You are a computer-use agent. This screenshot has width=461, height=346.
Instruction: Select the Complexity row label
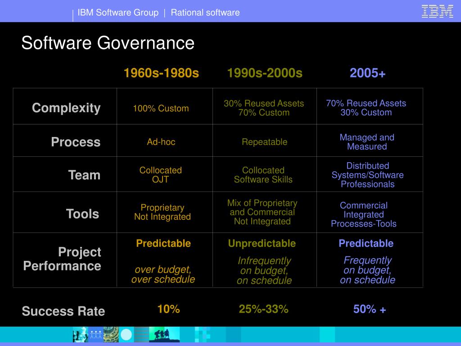point(65,108)
